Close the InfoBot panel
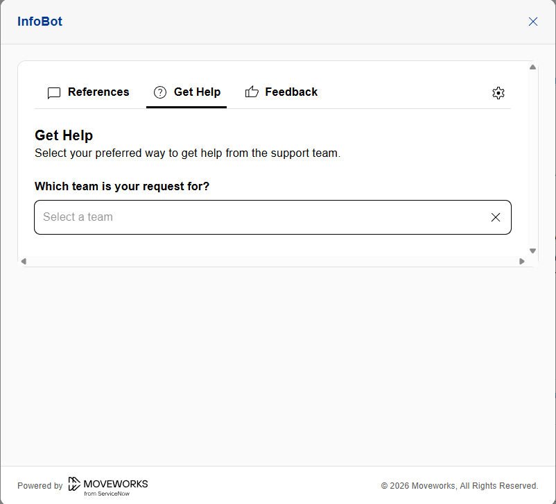Screen dimensions: 556x504 (533, 22)
